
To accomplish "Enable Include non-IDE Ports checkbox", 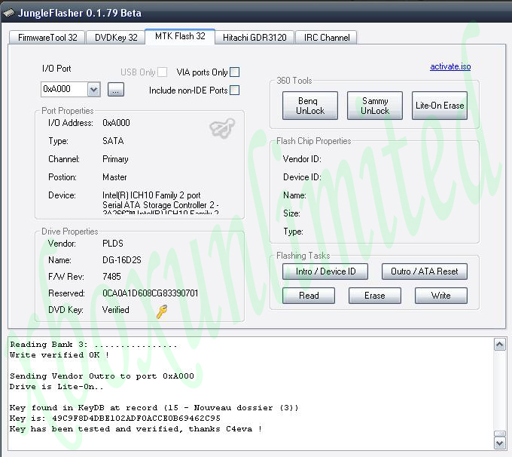I will coord(235,90).
